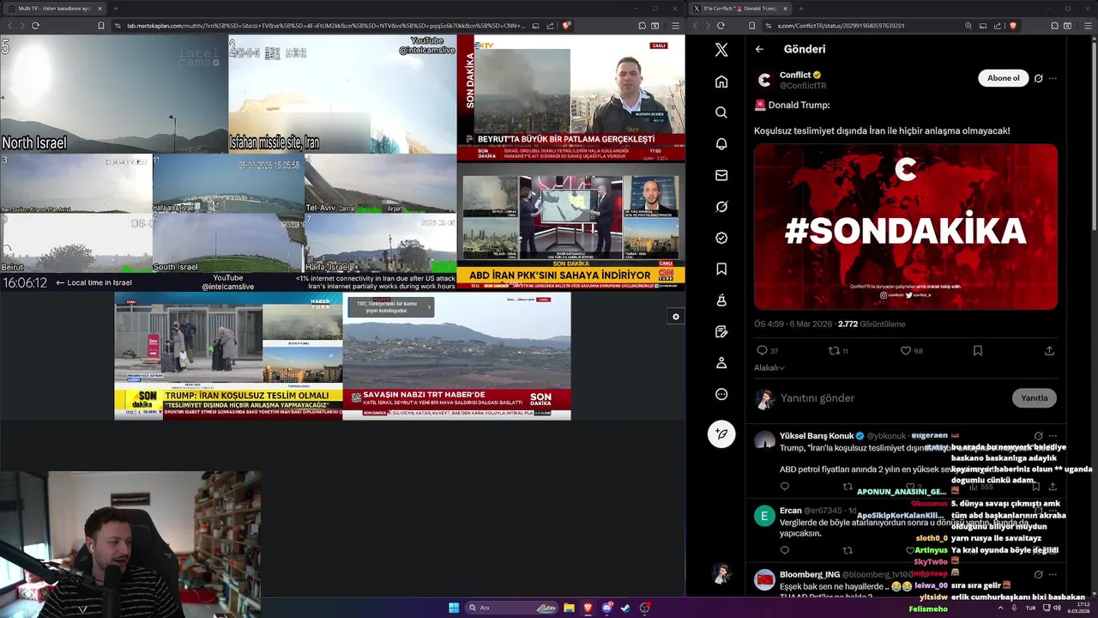Open X notifications bell icon
Screen dimensions: 1098x618
click(x=721, y=144)
